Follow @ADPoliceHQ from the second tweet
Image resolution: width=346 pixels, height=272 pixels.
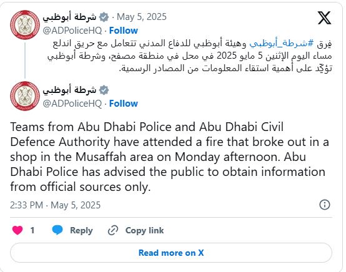coord(124,104)
